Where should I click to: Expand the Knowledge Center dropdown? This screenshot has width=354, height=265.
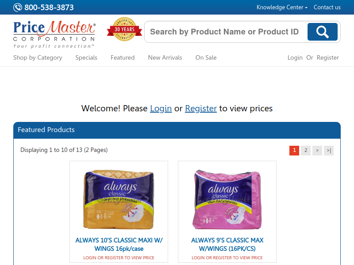[282, 7]
